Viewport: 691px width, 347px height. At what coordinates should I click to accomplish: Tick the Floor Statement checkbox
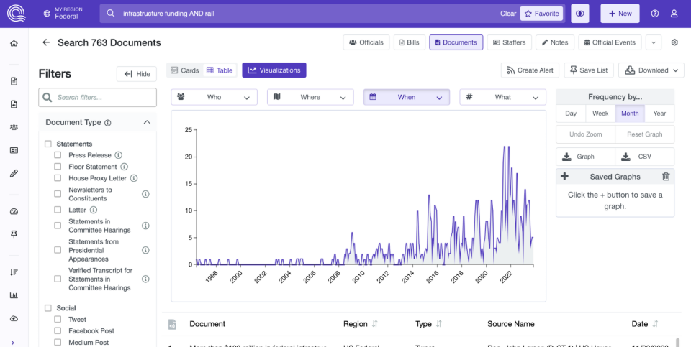pos(58,167)
